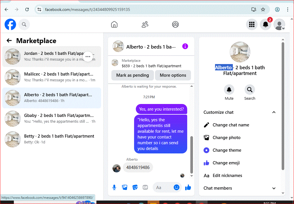Open the notifications bell with badge
Viewport: 294px width, 204px height.
(265, 24)
